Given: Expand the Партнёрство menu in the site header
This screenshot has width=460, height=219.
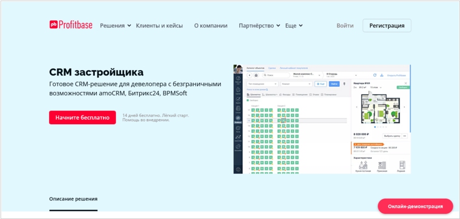Looking at the screenshot, I should (260, 26).
